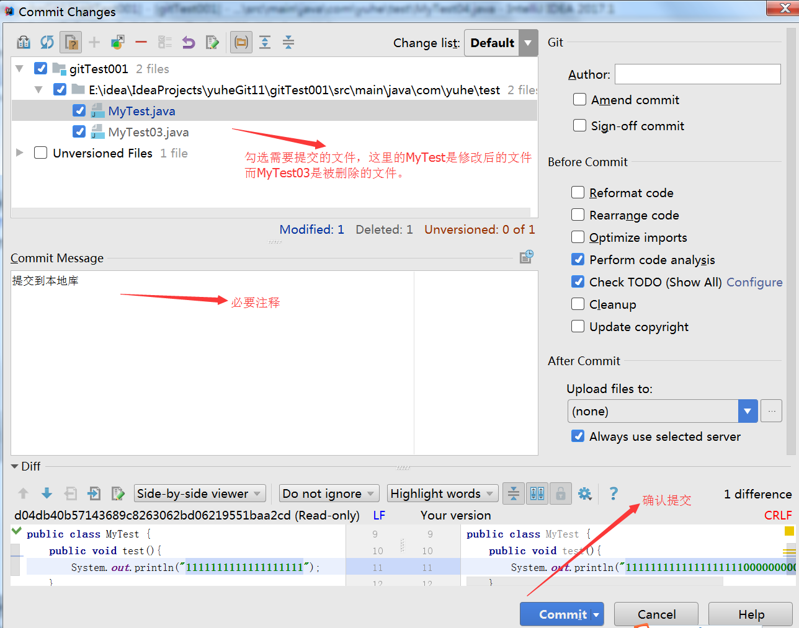
Task: Open the Configure link for TODO
Action: click(x=754, y=282)
